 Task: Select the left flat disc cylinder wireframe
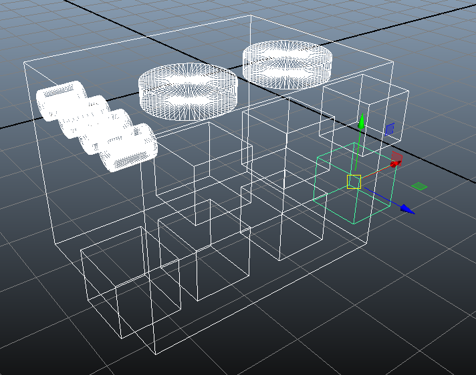coord(189,92)
